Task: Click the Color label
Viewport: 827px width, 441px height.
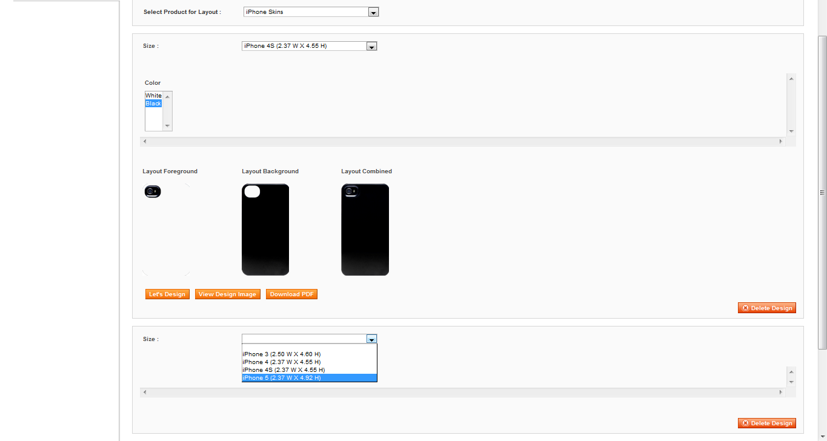Action: (x=153, y=83)
